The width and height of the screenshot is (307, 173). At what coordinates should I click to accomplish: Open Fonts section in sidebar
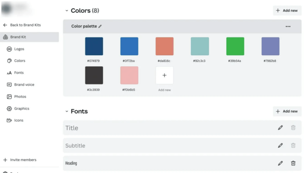(x=19, y=73)
